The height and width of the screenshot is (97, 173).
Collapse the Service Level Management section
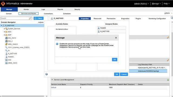tap(52, 80)
